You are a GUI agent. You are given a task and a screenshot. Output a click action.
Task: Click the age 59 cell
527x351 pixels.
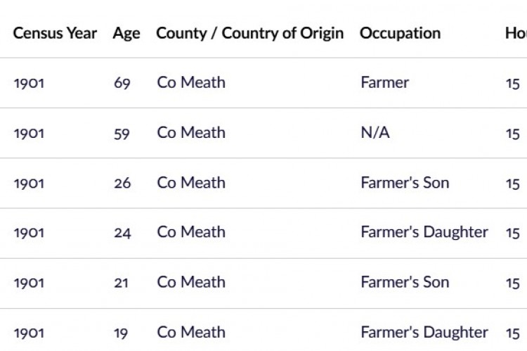(122, 133)
